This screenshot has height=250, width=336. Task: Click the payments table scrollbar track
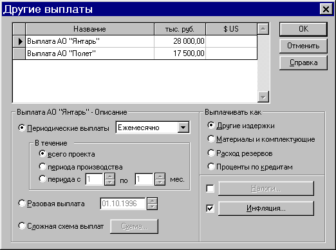[263, 63]
